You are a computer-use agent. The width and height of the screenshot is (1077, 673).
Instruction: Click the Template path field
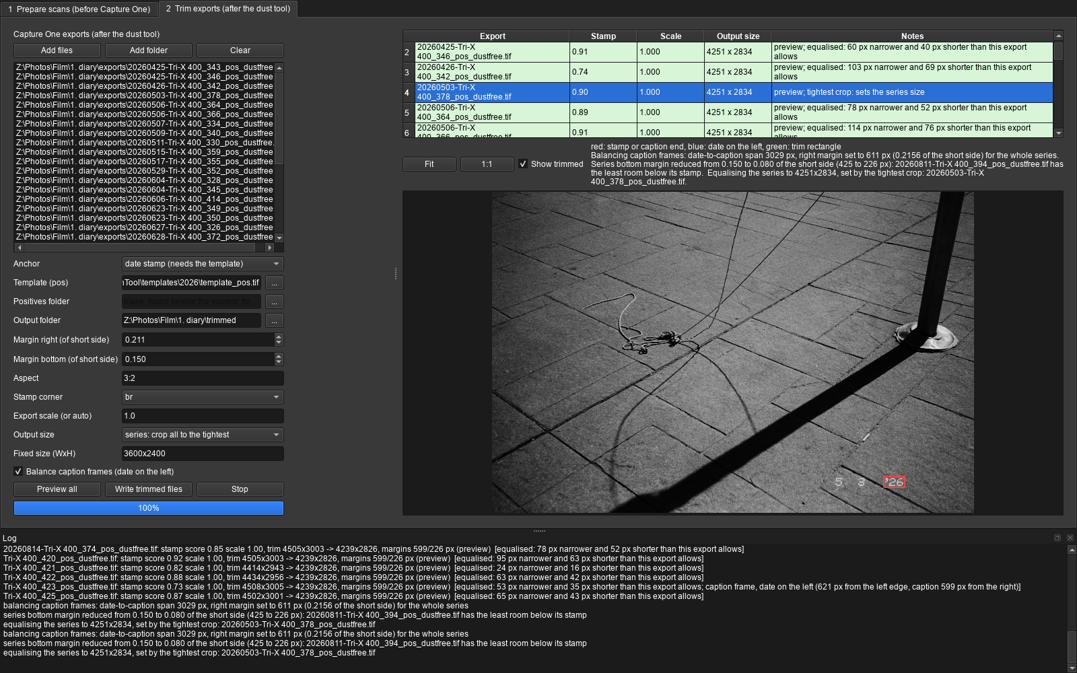click(191, 283)
